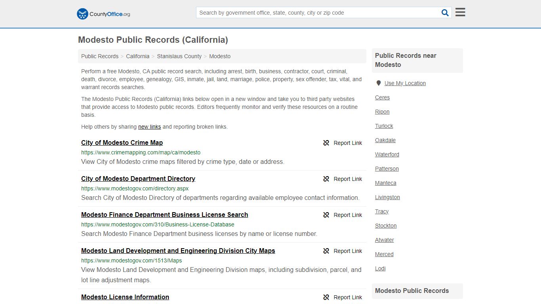Click the location pin icon near Use My Location
This screenshot has width=541, height=304.
[379, 83]
